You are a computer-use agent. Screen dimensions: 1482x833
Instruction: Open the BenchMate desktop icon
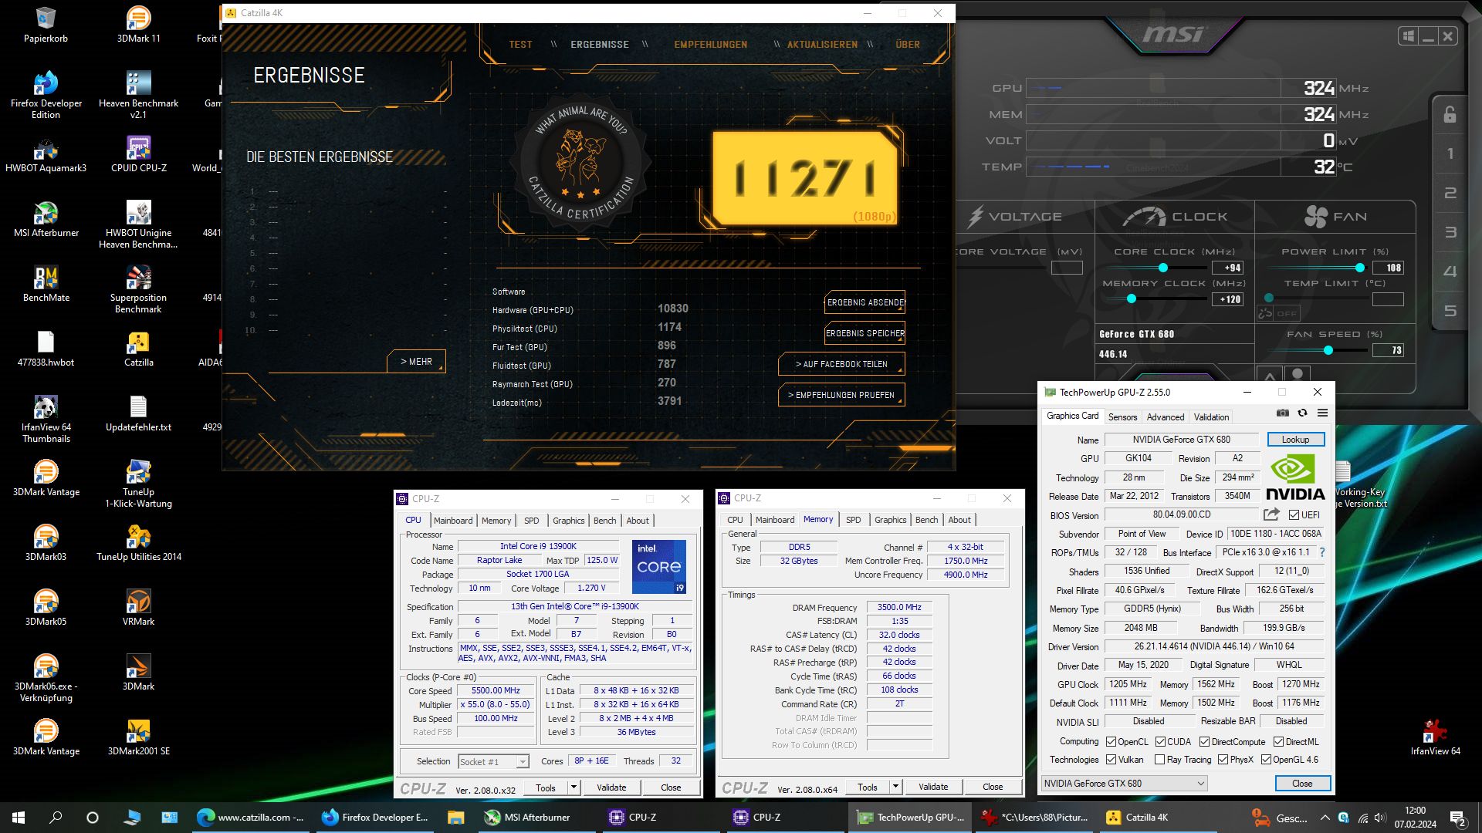pyautogui.click(x=46, y=284)
